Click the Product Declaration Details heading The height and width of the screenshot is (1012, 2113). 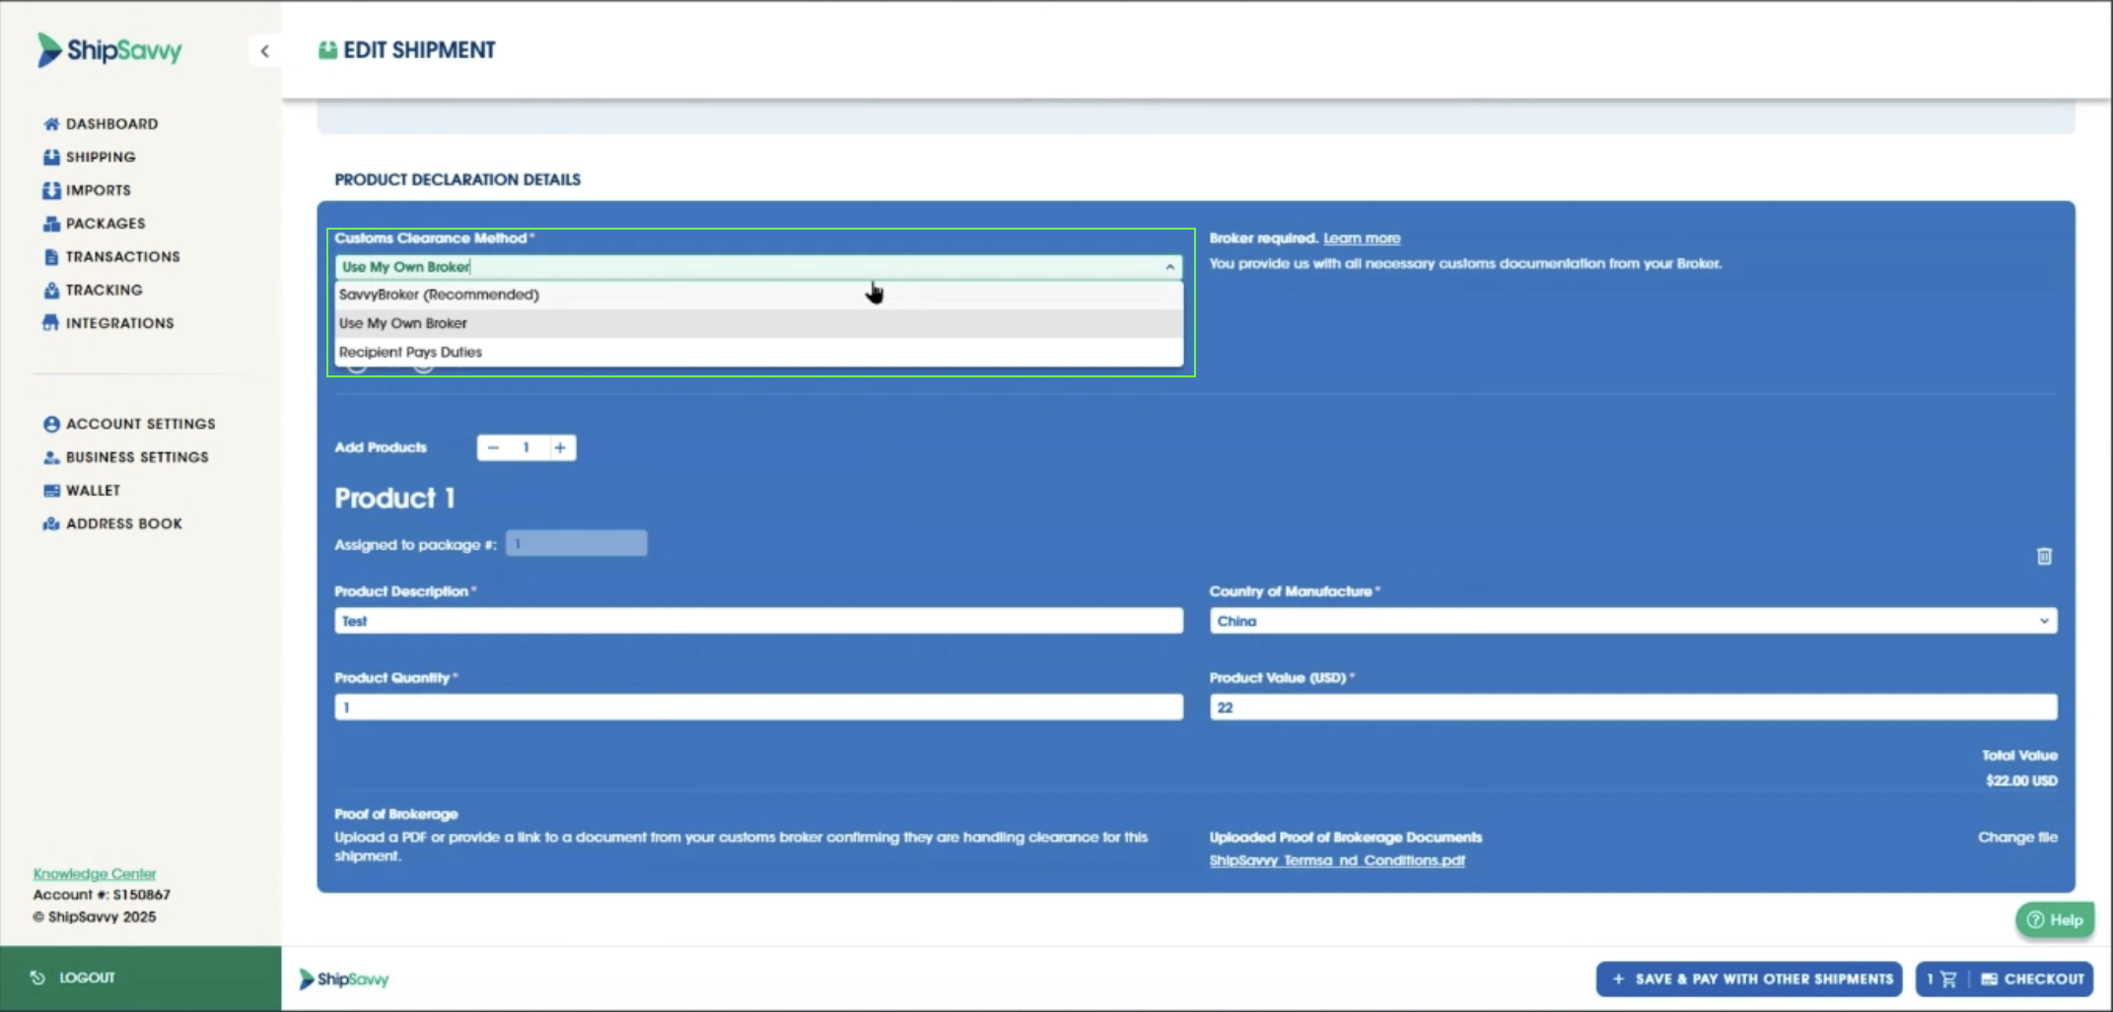tap(458, 179)
